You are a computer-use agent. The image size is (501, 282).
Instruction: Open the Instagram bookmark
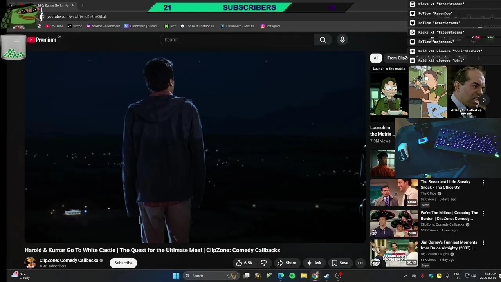270,26
